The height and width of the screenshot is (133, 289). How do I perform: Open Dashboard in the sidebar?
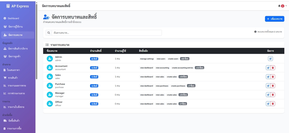[13, 19]
